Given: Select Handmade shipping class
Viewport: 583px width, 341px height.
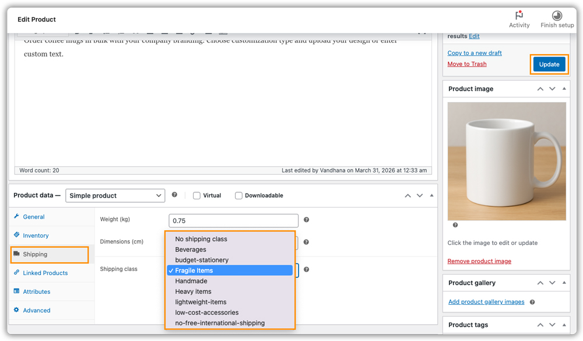Looking at the screenshot, I should [230, 281].
